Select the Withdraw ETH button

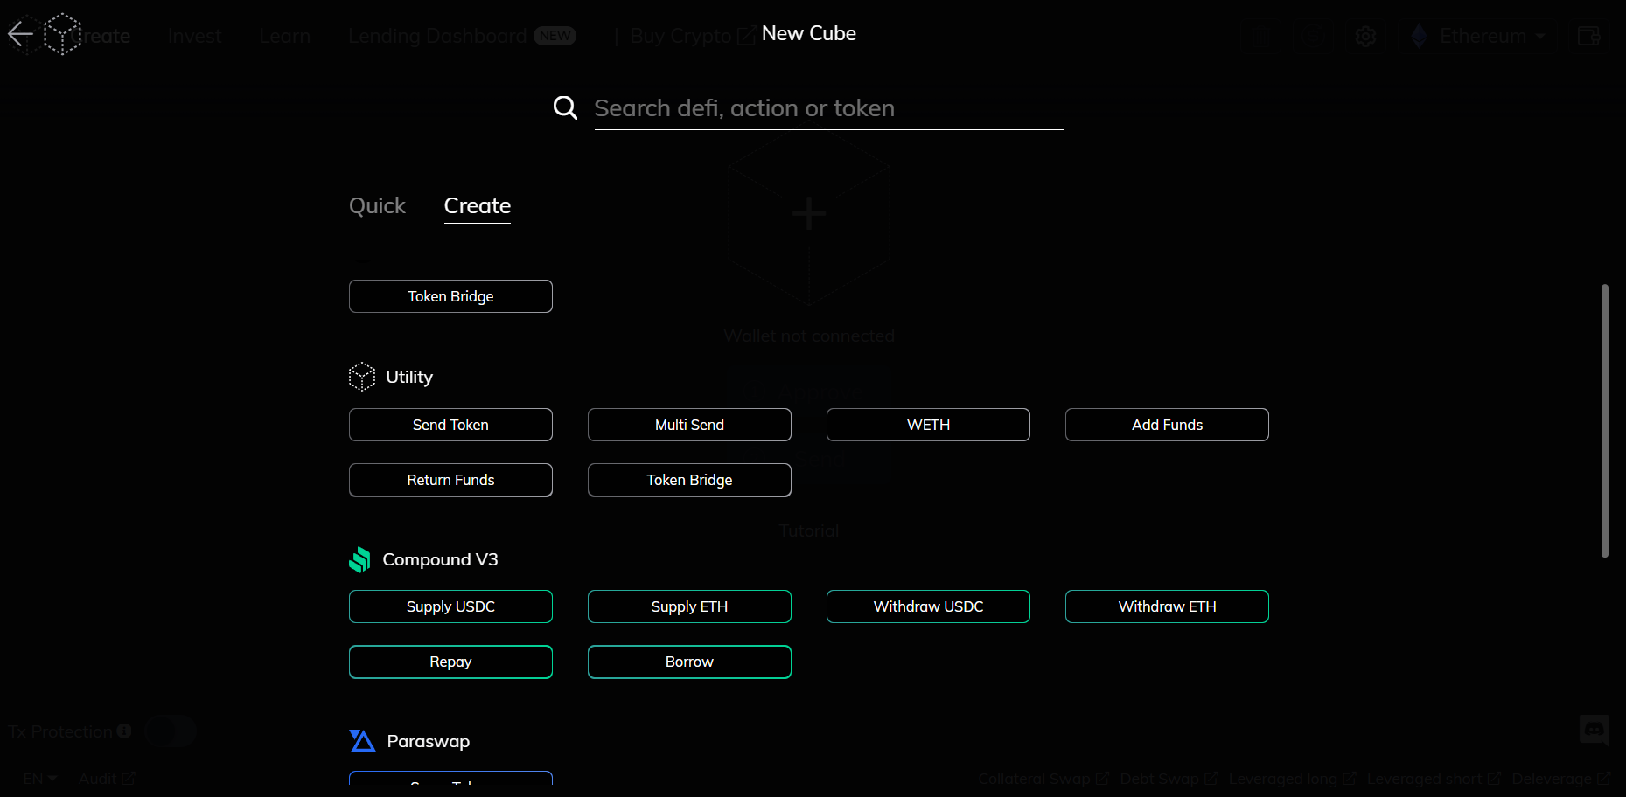click(1167, 606)
